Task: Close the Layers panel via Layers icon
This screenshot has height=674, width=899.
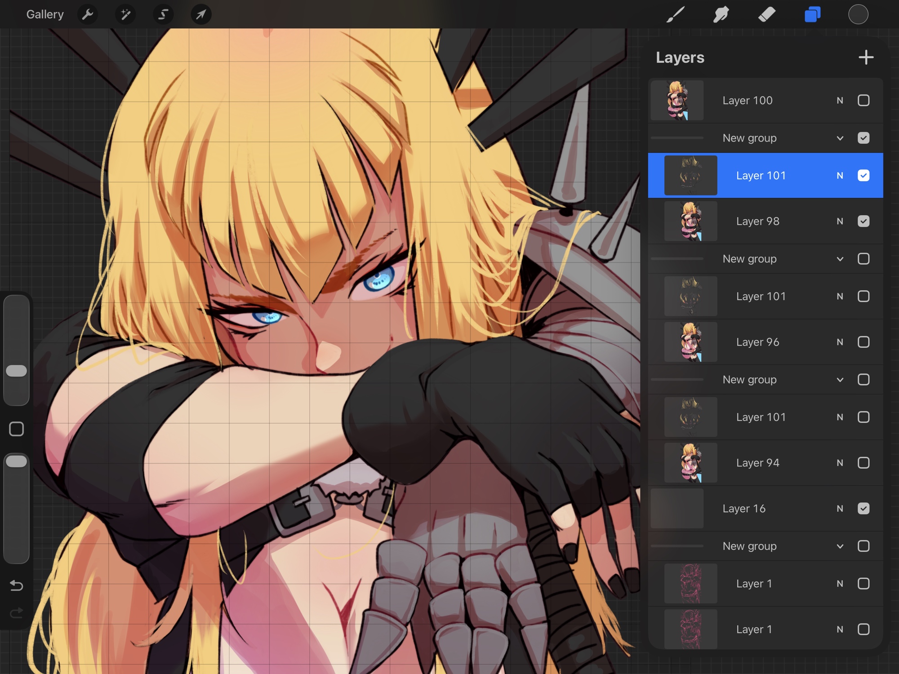Action: (812, 15)
